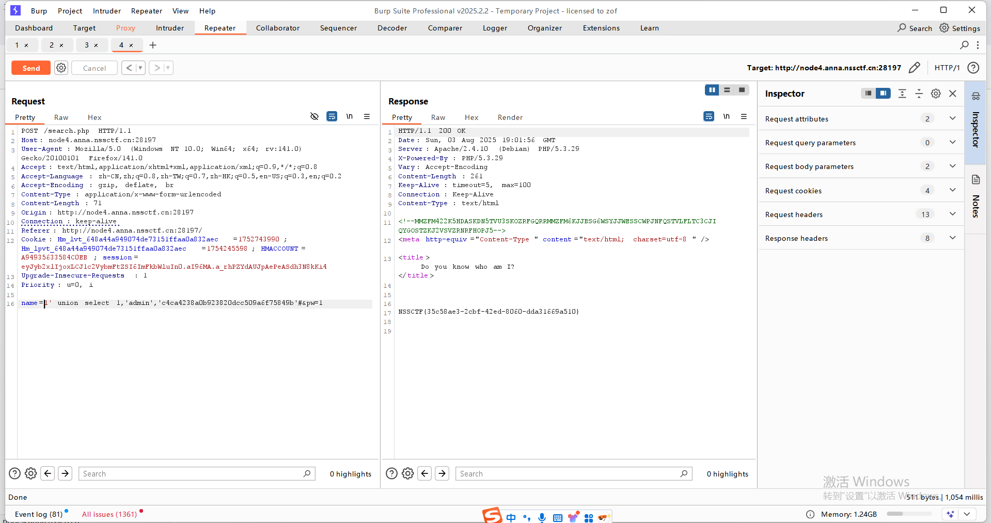
Task: Click the Memory usage bar
Action: (x=909, y=514)
